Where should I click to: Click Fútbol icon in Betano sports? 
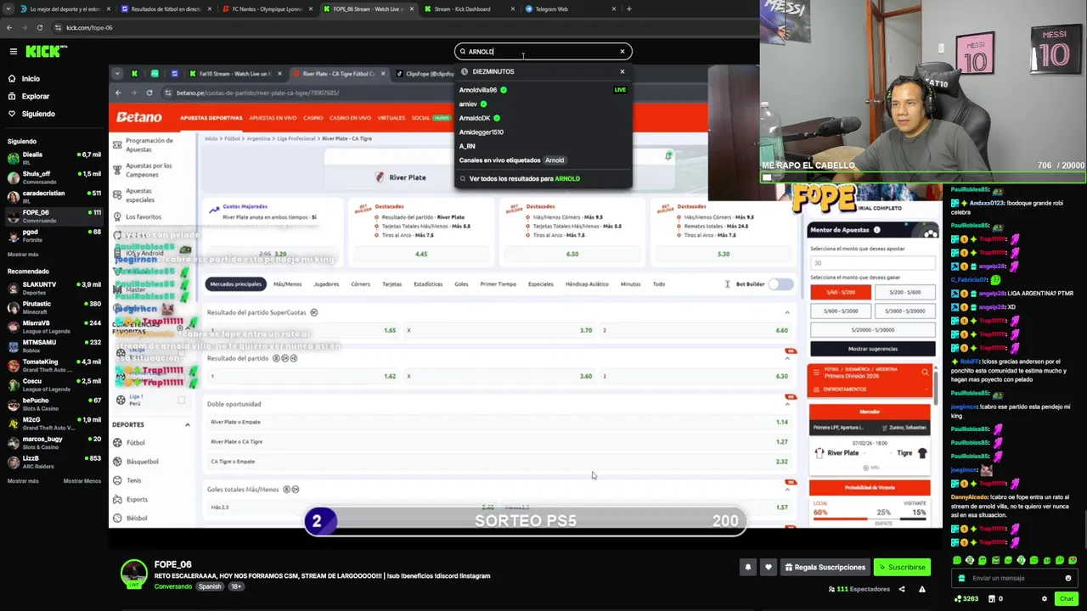coord(118,443)
